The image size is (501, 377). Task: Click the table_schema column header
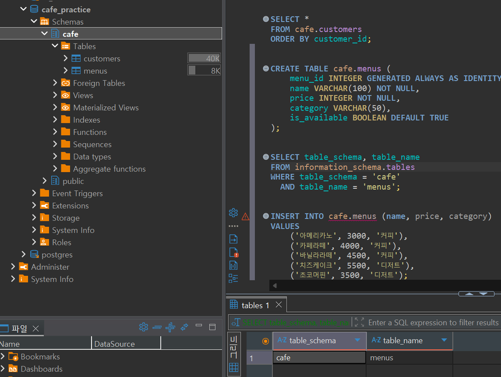tap(319, 341)
